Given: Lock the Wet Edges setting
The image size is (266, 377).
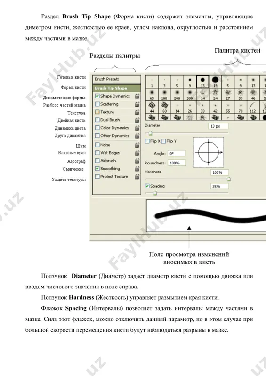Looking at the screenshot, I should (137, 153).
